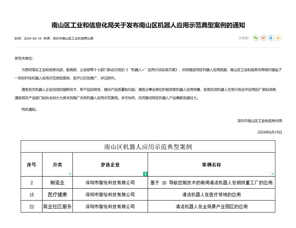Click the 序号 column header

pyautogui.click(x=32, y=164)
